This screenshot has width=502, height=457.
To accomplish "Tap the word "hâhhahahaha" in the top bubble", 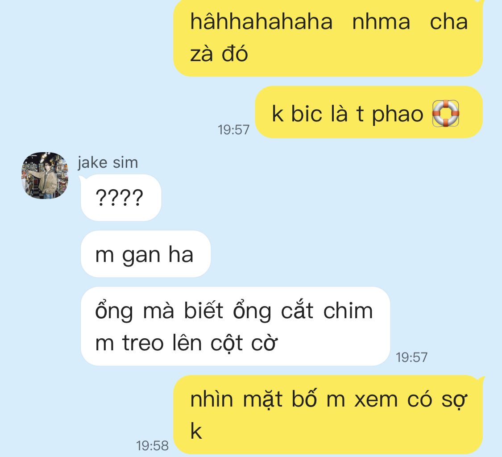I will [x=261, y=21].
